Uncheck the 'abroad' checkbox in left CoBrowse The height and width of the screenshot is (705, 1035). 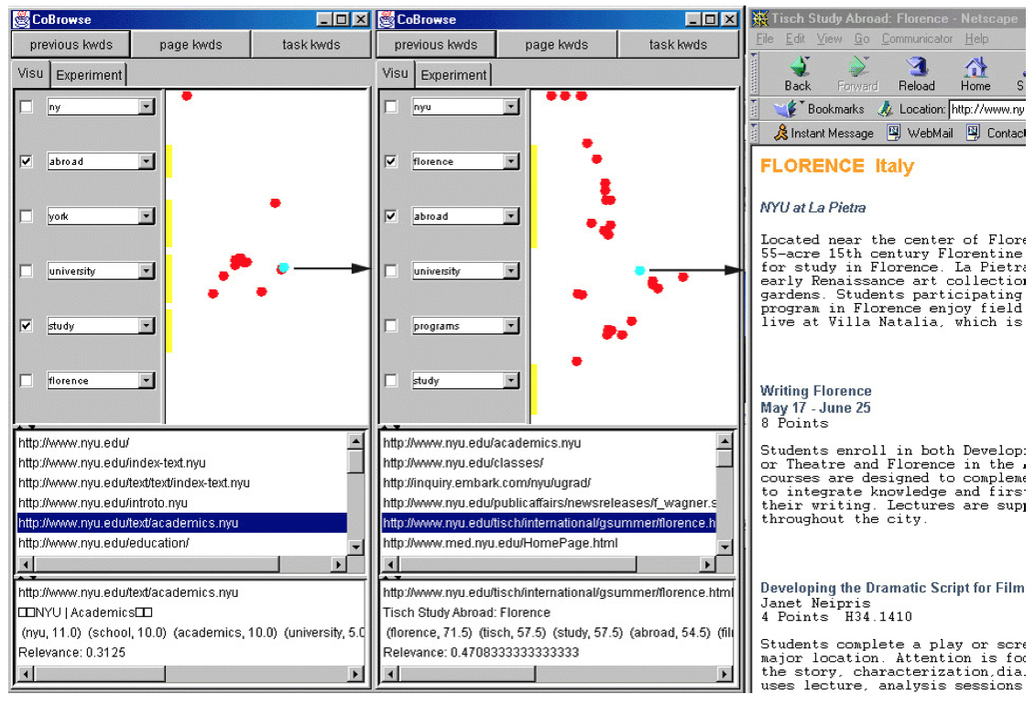pos(27,161)
